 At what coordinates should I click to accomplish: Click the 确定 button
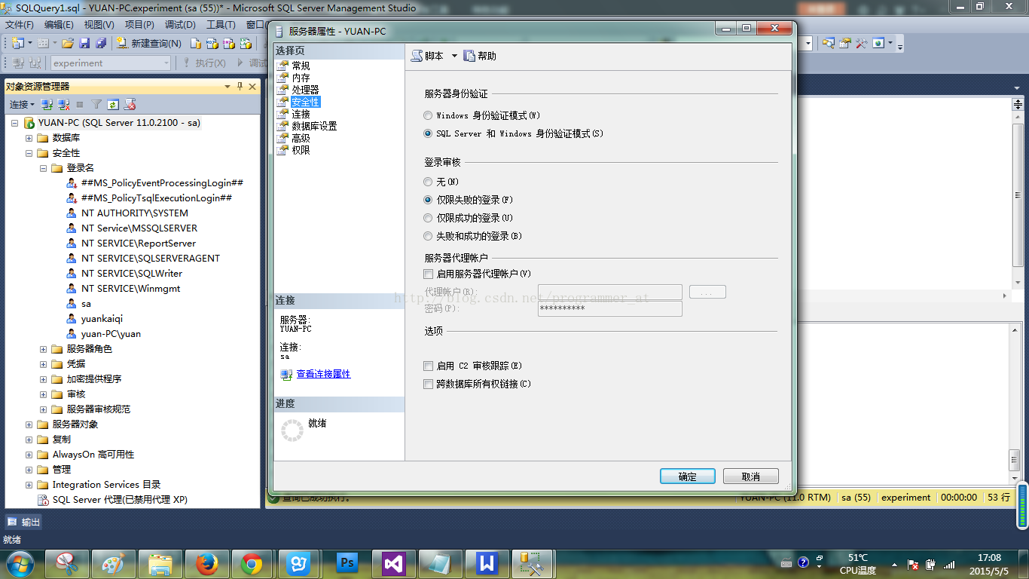687,476
